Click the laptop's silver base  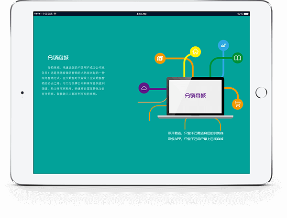click(195, 116)
